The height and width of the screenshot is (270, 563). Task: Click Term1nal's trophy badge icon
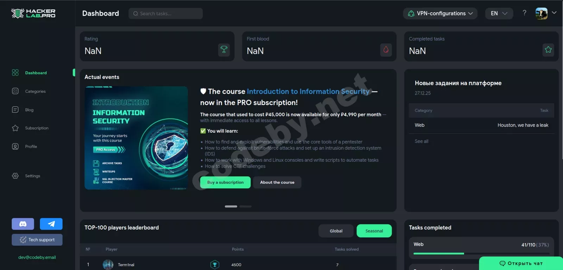[x=215, y=265]
